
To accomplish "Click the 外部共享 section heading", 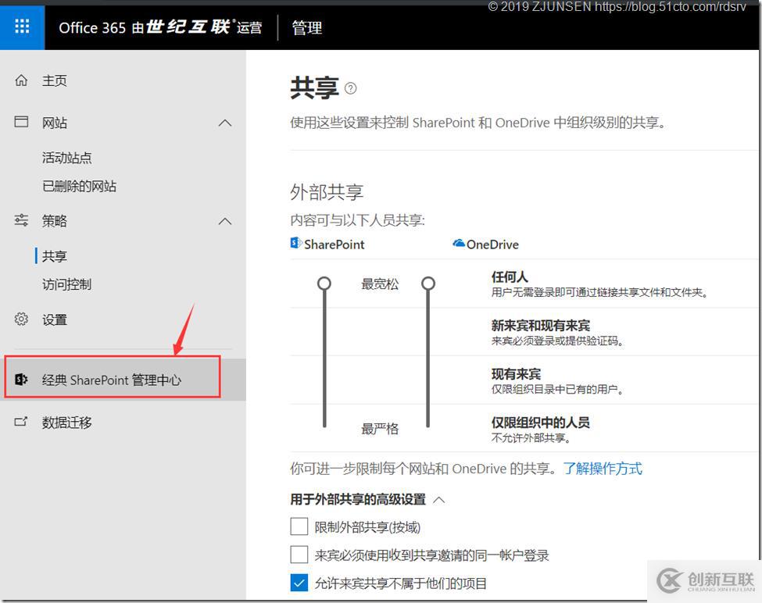I will (327, 192).
